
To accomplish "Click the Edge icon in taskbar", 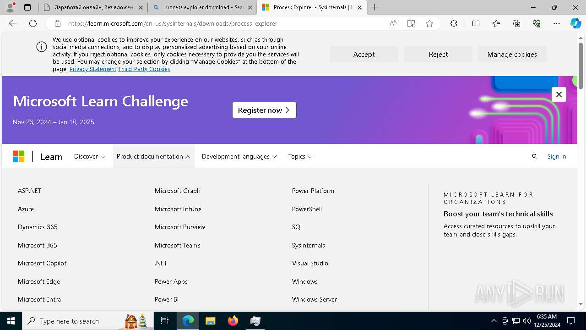I will [x=188, y=321].
